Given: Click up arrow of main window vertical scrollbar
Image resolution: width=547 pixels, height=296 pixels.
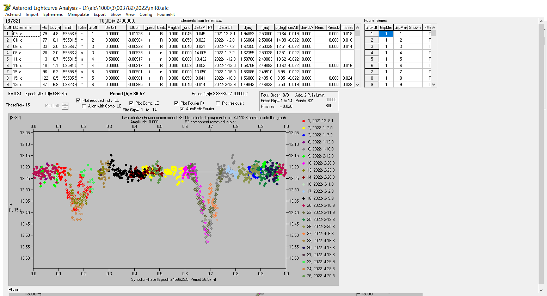Looking at the screenshot, I should point(541,21).
